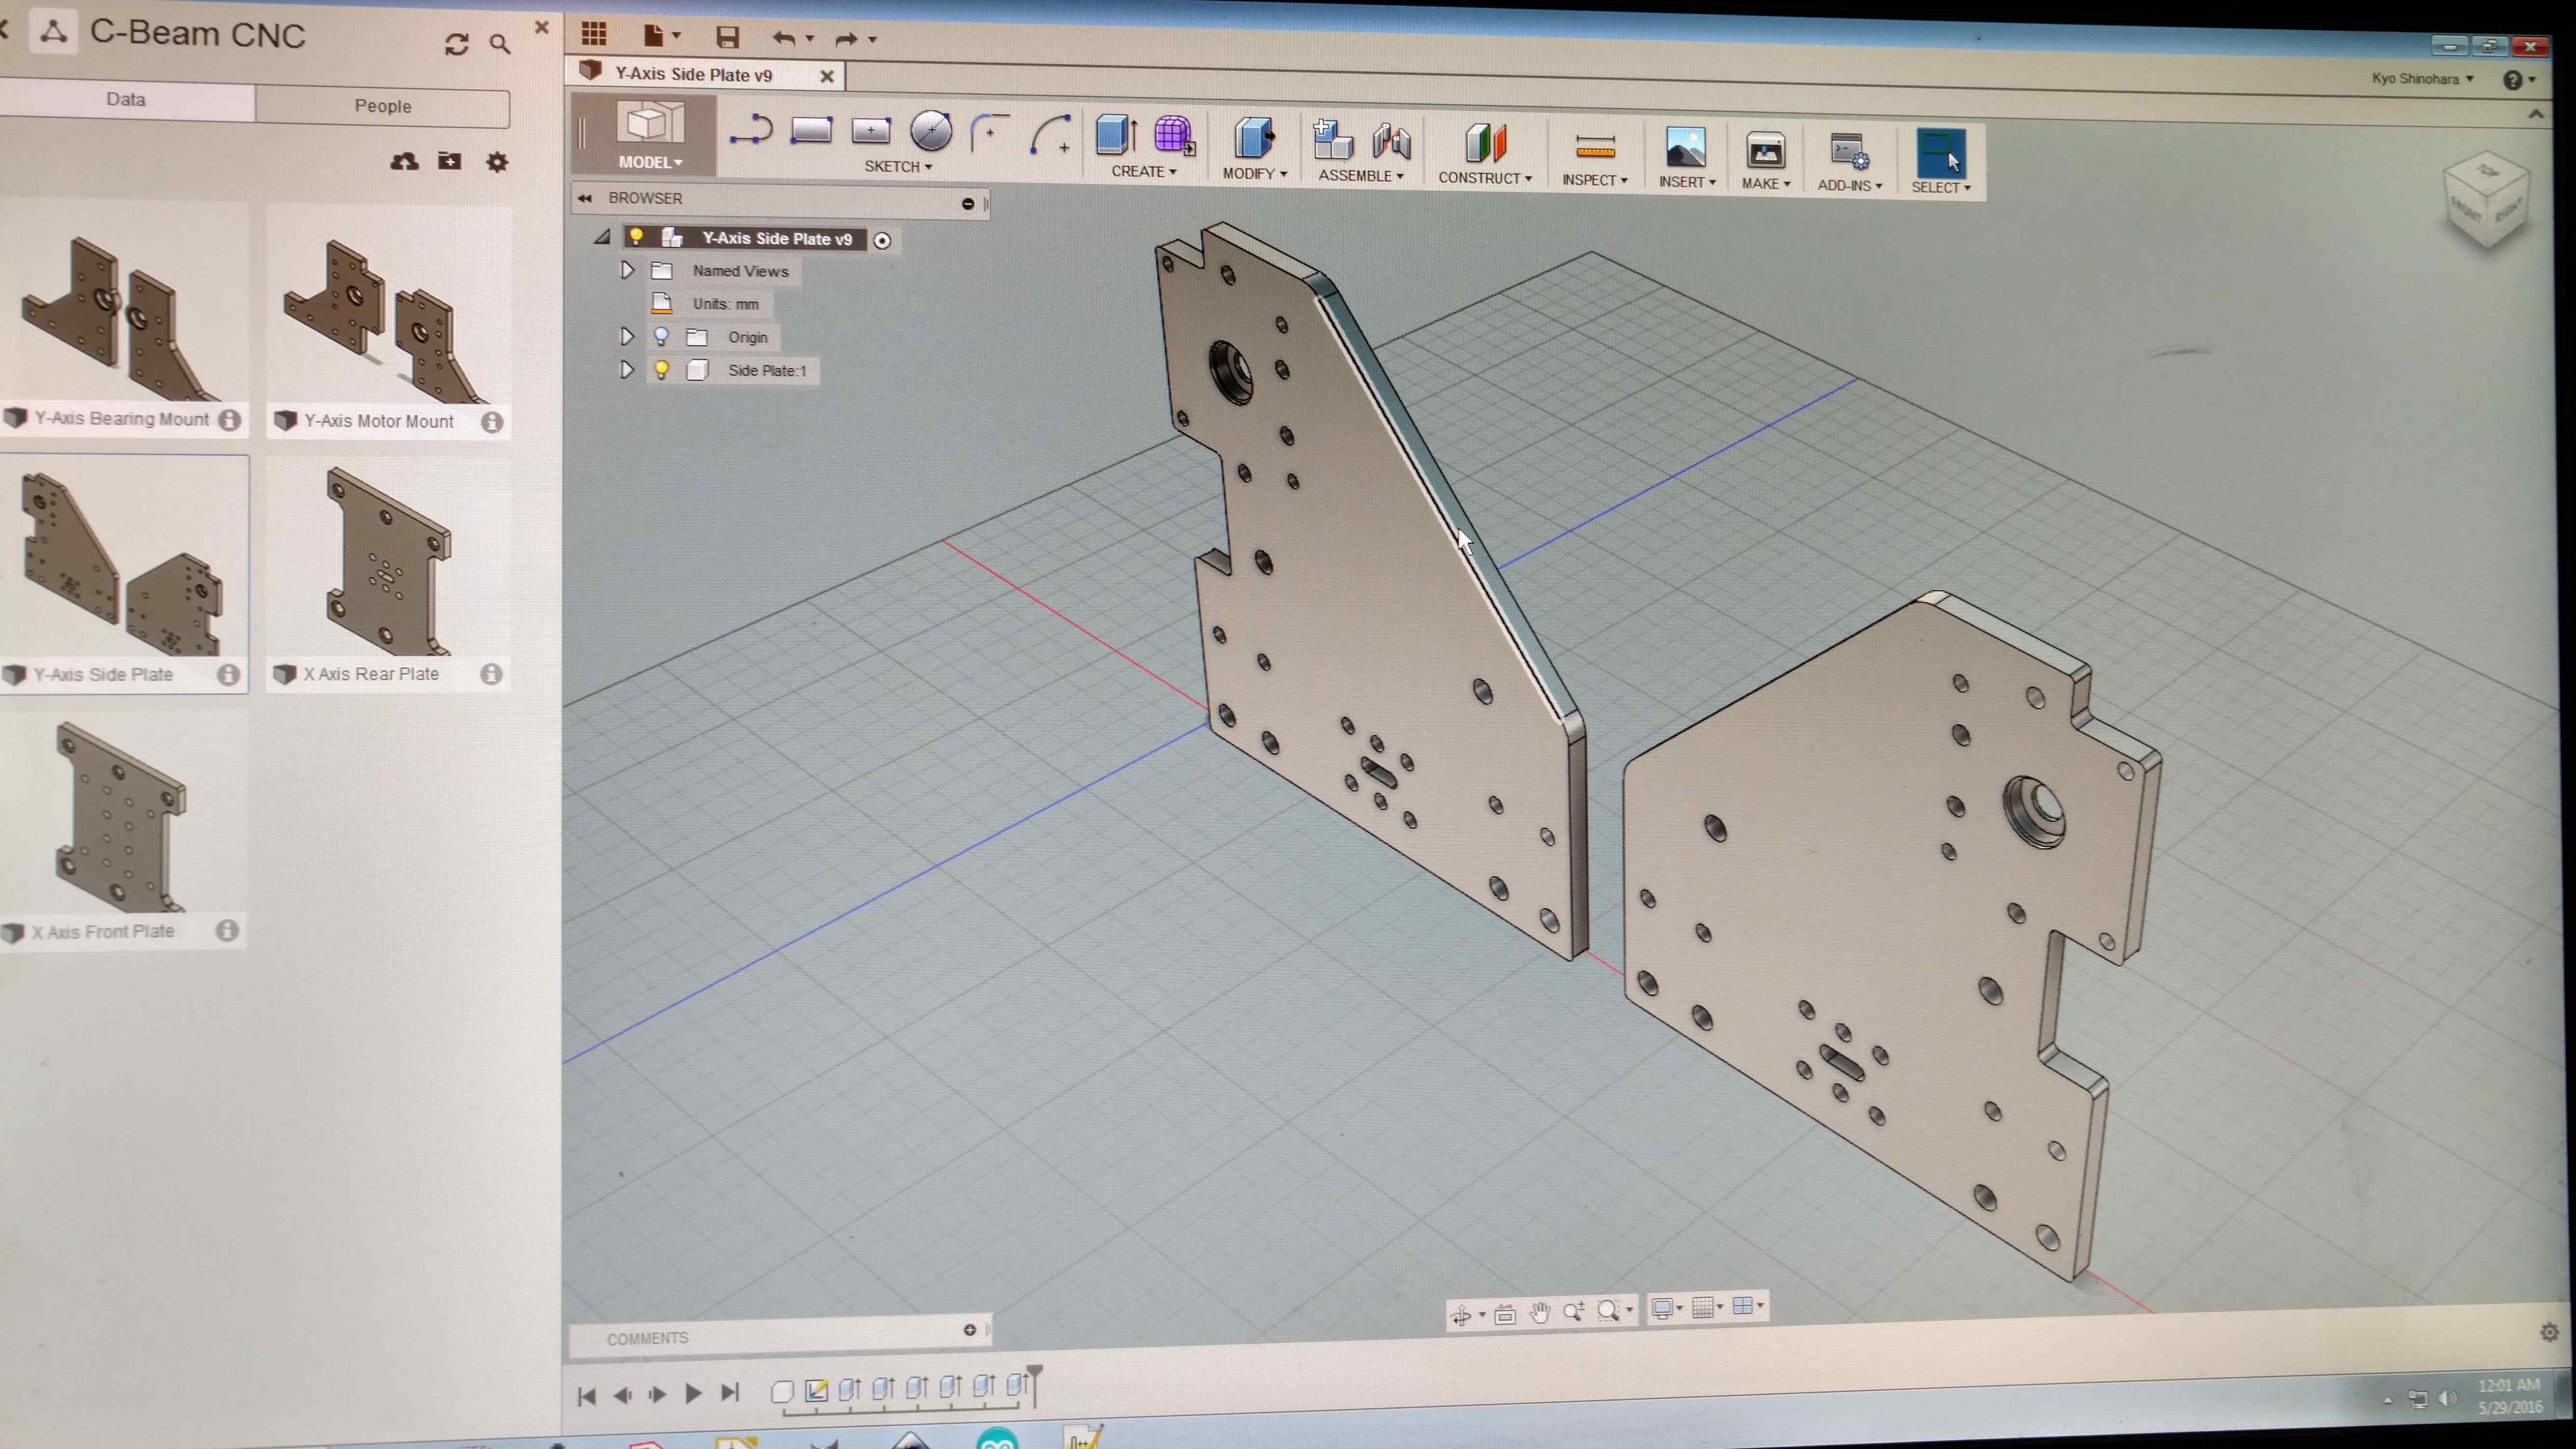Click the Zoom navigation icon
The height and width of the screenshot is (1449, 2576).
coord(1573,1311)
